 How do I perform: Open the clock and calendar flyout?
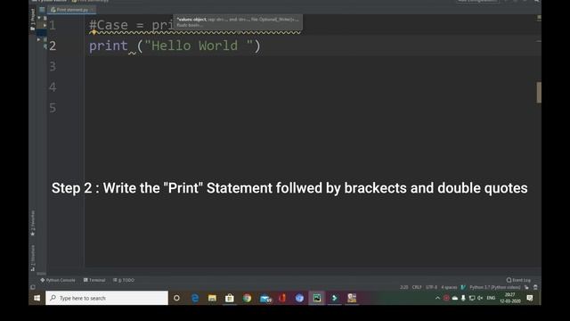[510, 298]
